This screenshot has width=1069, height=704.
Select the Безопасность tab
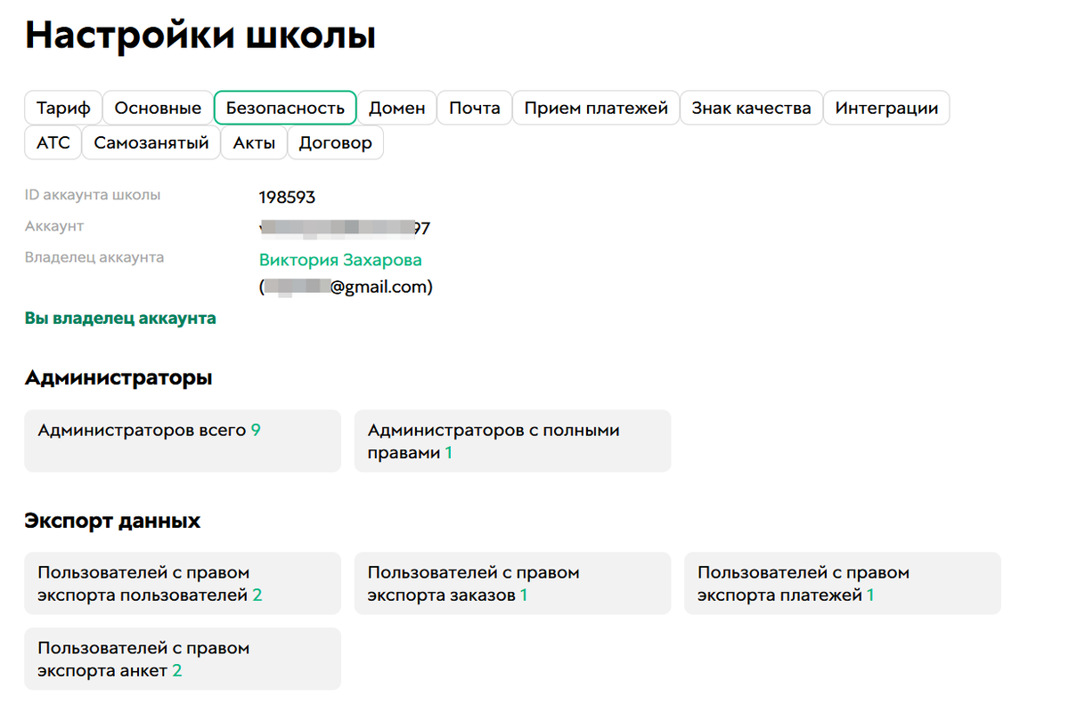[x=285, y=109]
